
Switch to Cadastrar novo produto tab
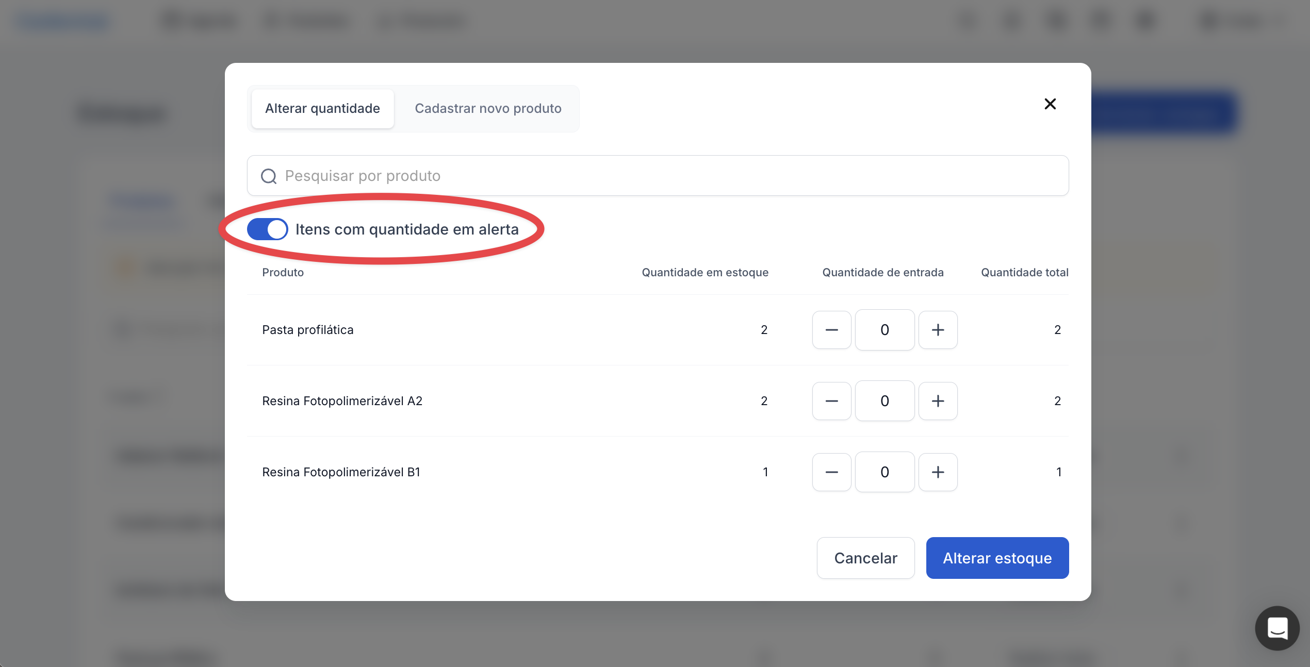click(x=488, y=108)
